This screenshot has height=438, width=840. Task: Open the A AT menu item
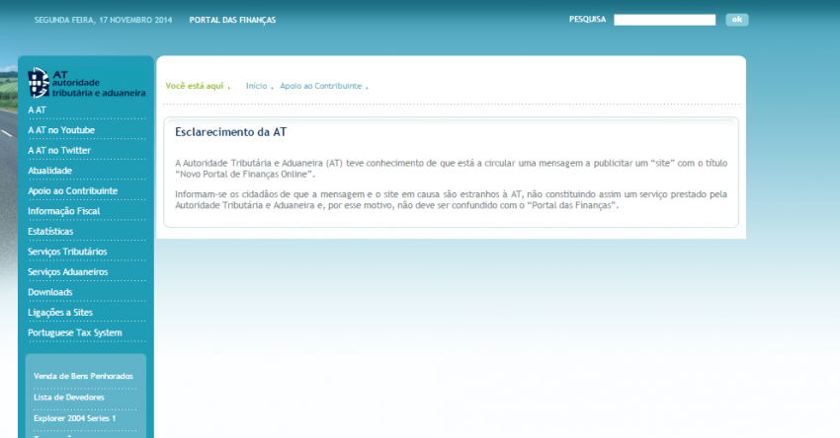[x=38, y=109]
